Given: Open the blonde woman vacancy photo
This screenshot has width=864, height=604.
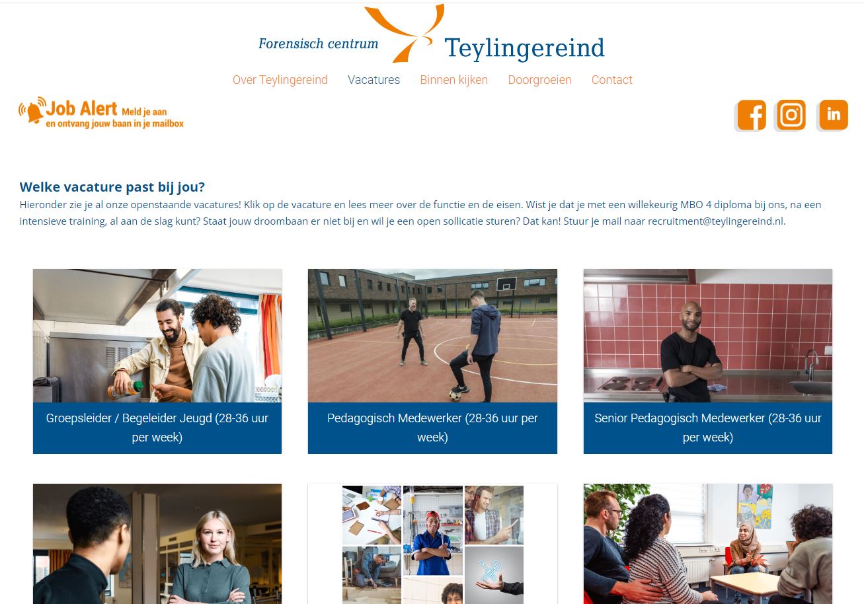Looking at the screenshot, I should click(157, 544).
